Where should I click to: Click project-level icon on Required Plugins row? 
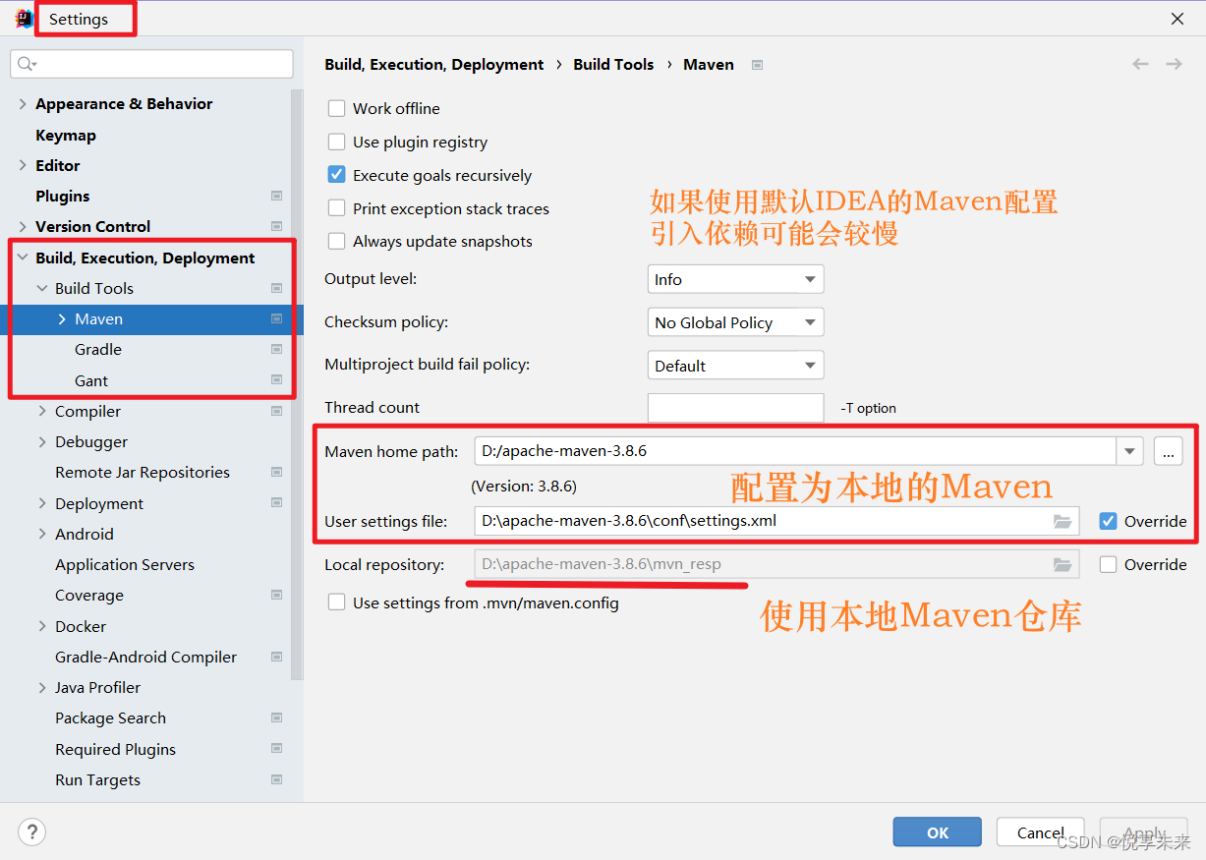pos(276,749)
